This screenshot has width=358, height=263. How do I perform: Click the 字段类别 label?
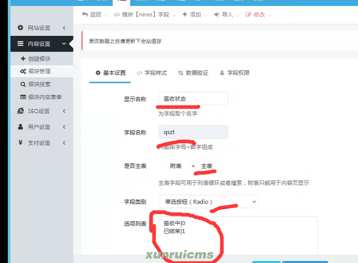(135, 202)
